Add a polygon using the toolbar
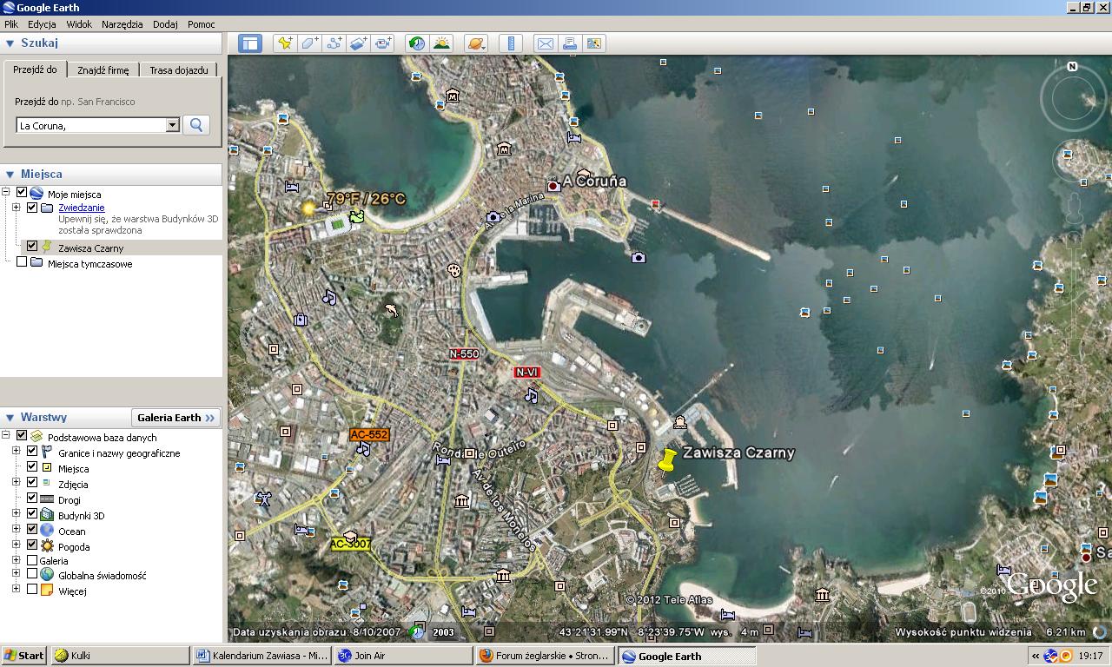1112x667 pixels. coord(309,43)
